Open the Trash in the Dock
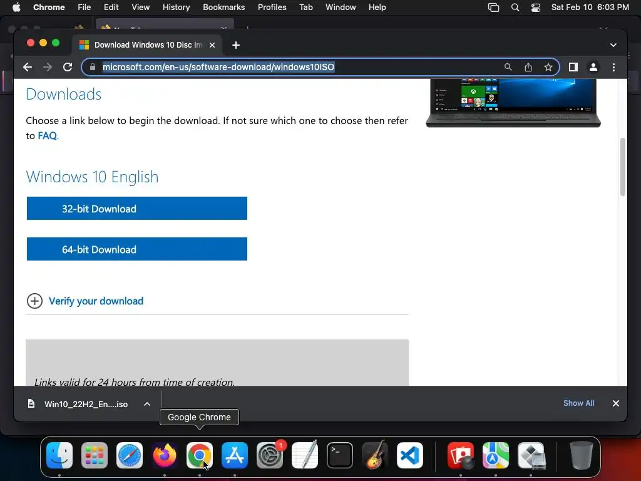The width and height of the screenshot is (641, 481). click(582, 455)
